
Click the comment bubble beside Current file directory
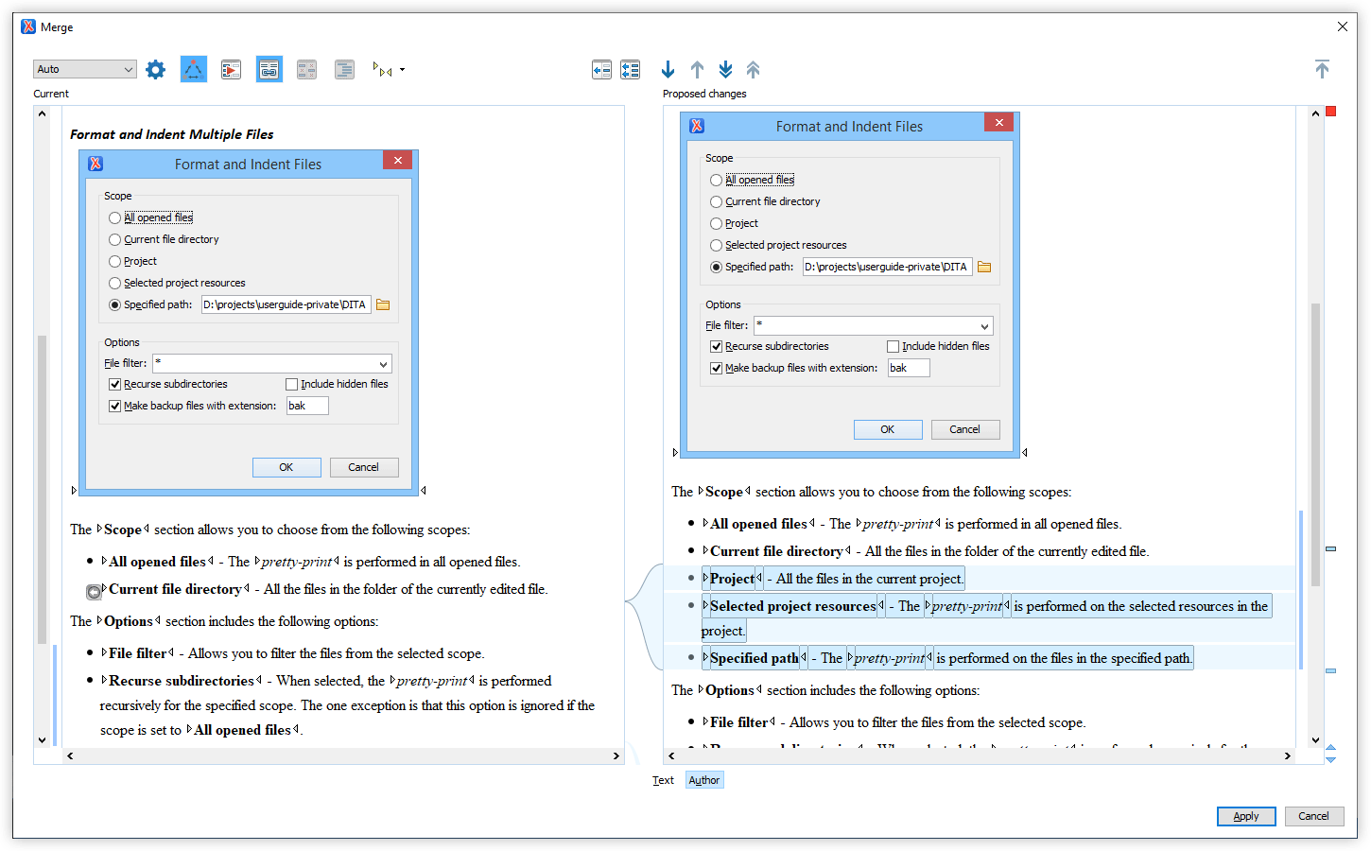click(94, 592)
